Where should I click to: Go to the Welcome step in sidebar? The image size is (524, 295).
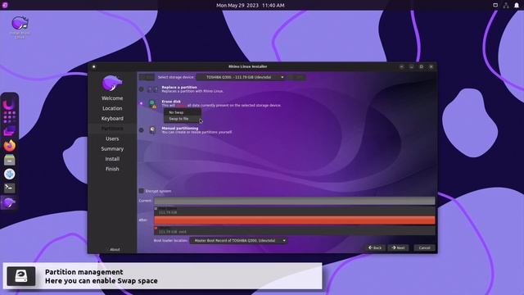click(112, 98)
